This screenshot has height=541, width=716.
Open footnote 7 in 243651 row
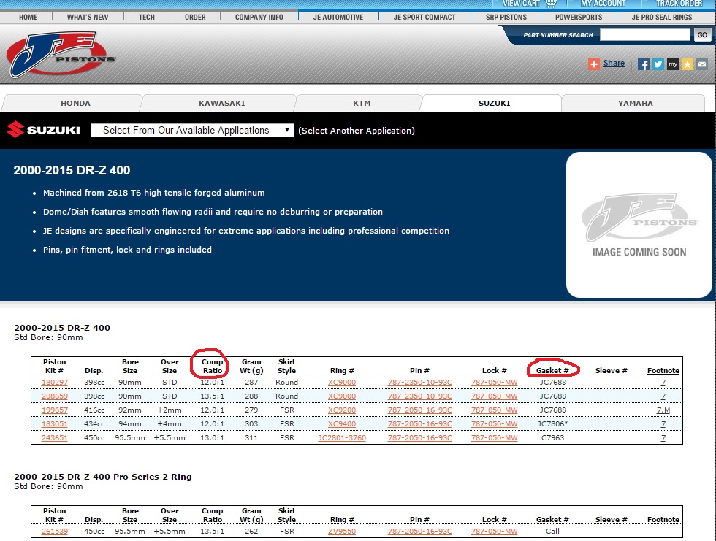pyautogui.click(x=663, y=437)
